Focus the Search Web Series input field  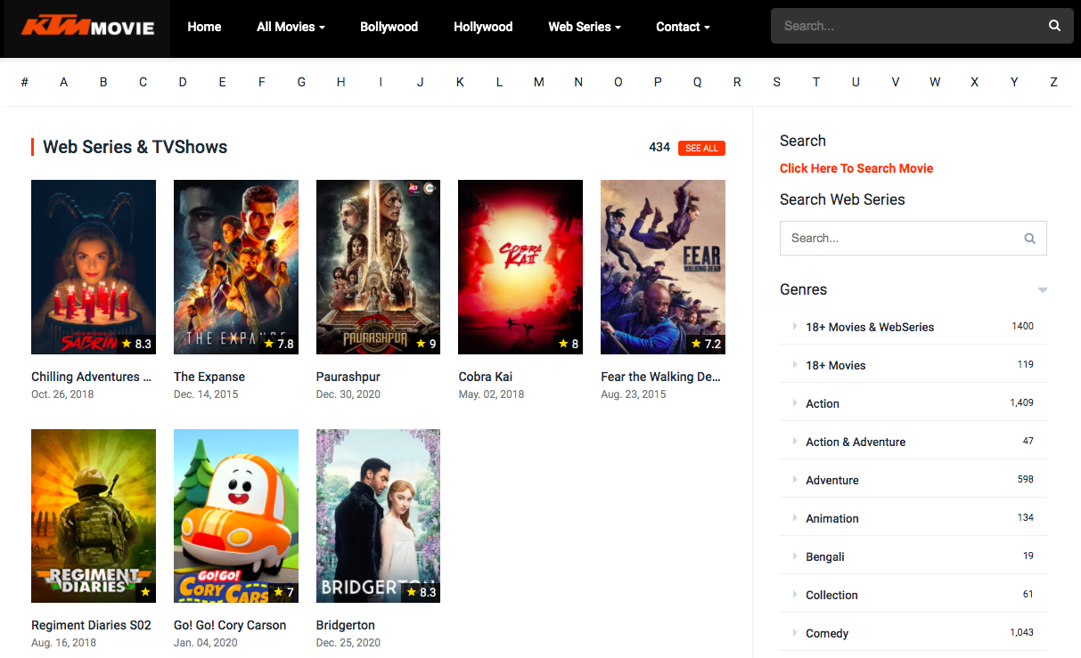(898, 239)
